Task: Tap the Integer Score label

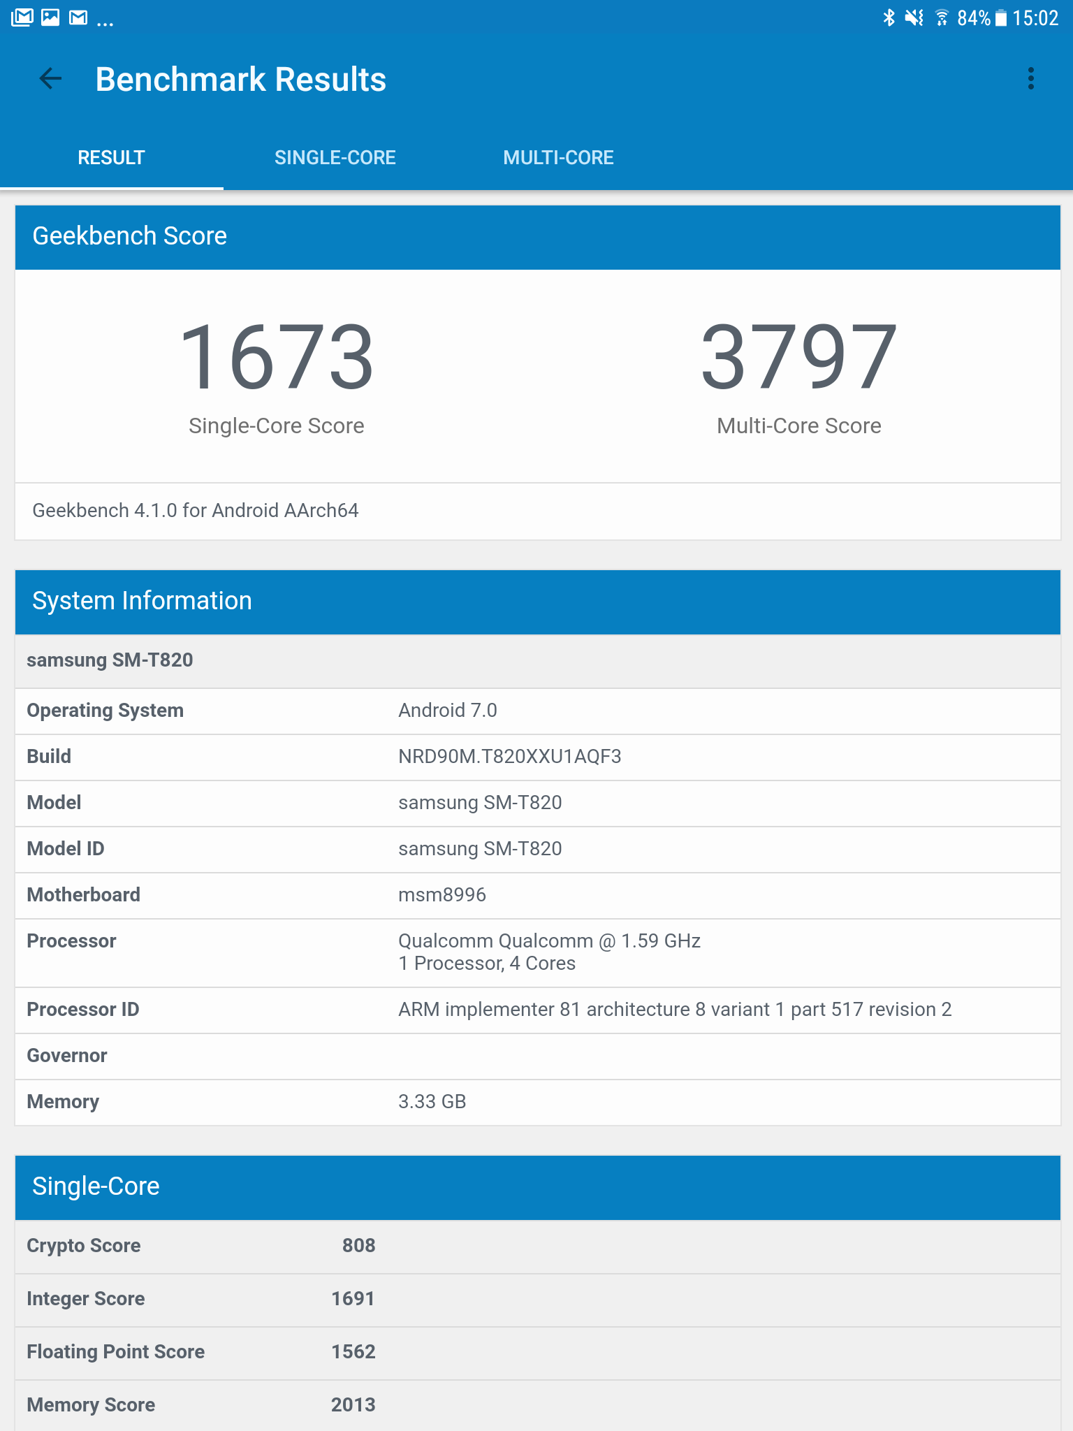Action: [x=86, y=1299]
